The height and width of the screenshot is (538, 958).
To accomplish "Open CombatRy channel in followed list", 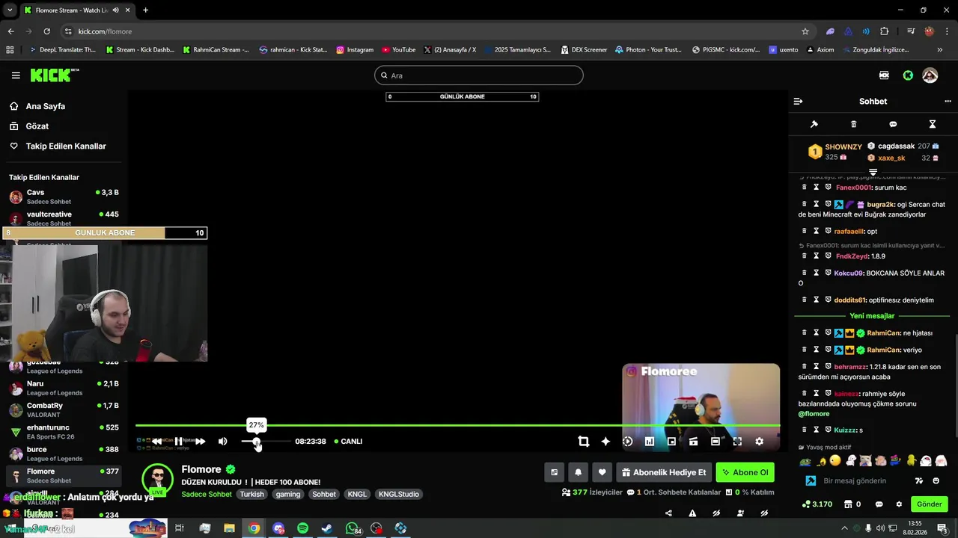I will pyautogui.click(x=64, y=409).
